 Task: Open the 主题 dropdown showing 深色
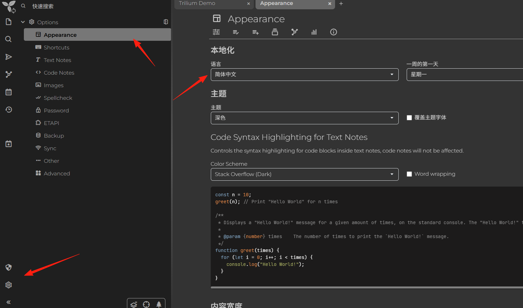tap(305, 118)
